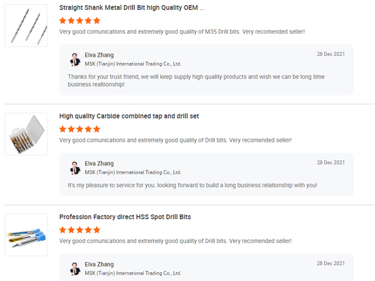Viewport: 375px width, 281px height.
Task: Open the Carbide tap and drill set thumbnail
Action: (x=26, y=134)
